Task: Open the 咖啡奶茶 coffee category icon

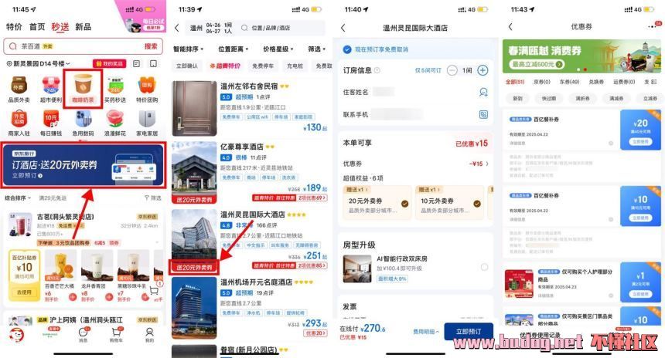Action: [84, 89]
